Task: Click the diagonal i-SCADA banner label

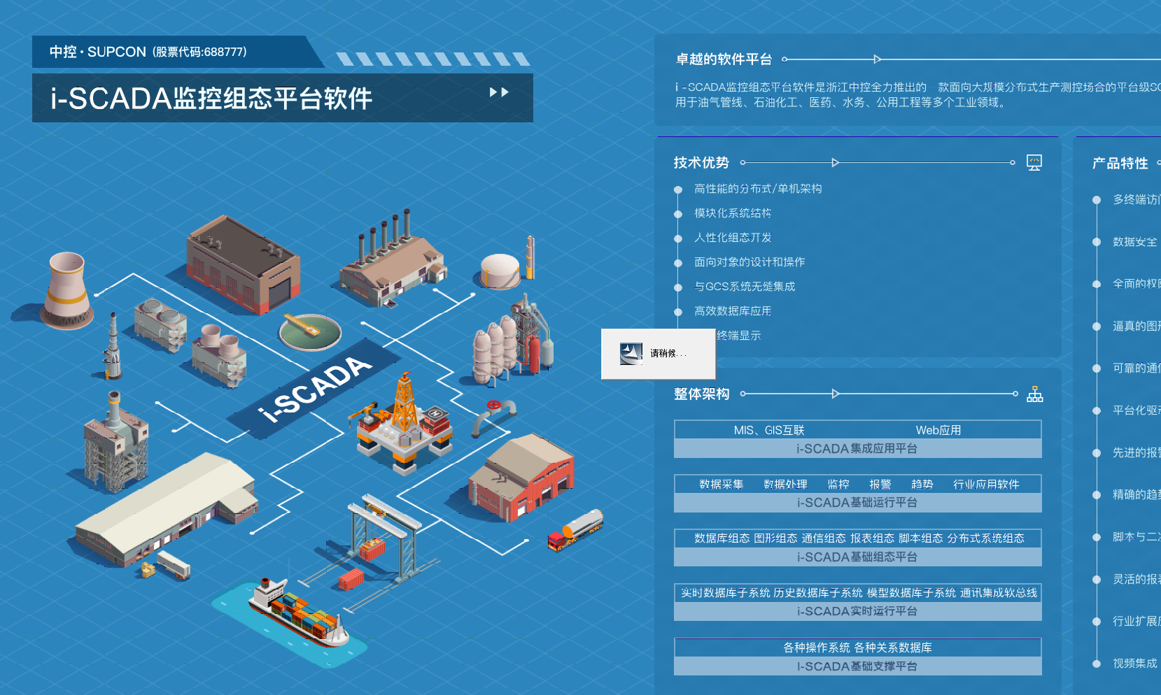Action: click(x=314, y=388)
